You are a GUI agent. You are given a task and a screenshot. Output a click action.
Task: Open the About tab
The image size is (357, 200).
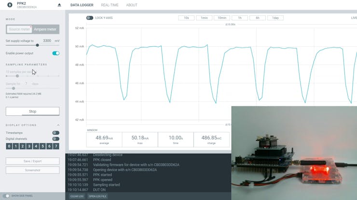click(132, 5)
